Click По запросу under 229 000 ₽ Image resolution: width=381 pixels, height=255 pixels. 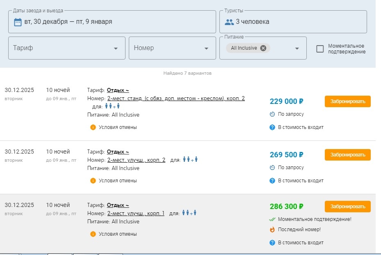click(x=291, y=114)
